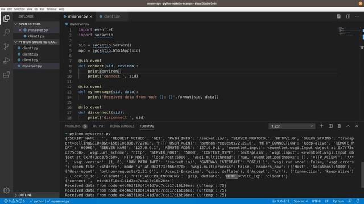Switch to the Debug Console tab
Screen dimensions: 364x204
[122, 126]
